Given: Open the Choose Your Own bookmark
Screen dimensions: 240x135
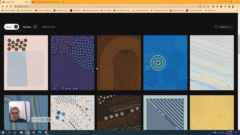Looking at the screenshot, I should tap(25, 10).
